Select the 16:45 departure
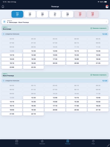The image size is (110, 147). 33,106
